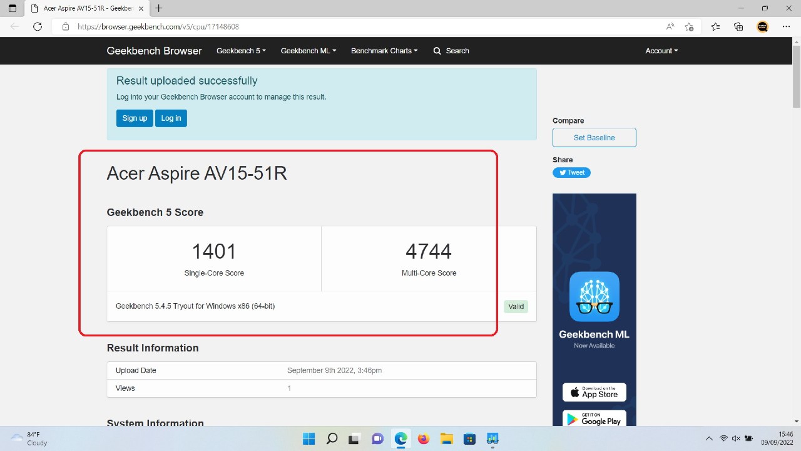
Task: Click the Log in button
Action: coord(171,118)
